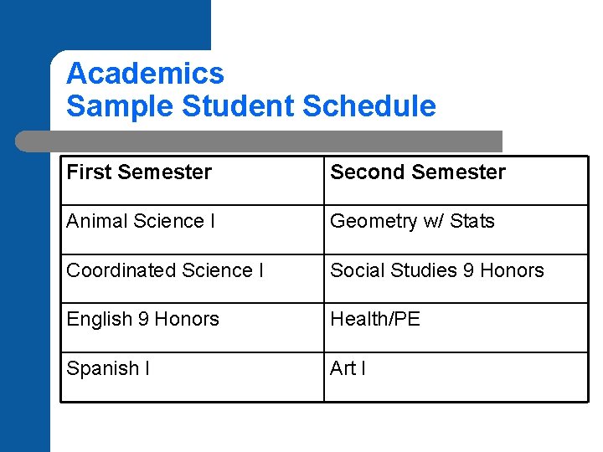
Task: Select the "Art I" table cell
Action: coord(348,368)
